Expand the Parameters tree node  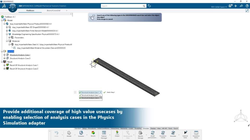pos(9,38)
